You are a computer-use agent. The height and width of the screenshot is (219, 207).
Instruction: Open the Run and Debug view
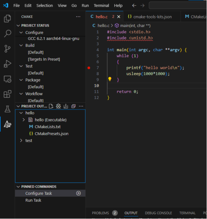(7, 64)
